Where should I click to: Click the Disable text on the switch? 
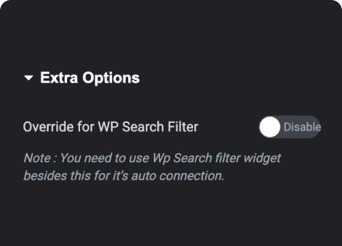coord(302,127)
